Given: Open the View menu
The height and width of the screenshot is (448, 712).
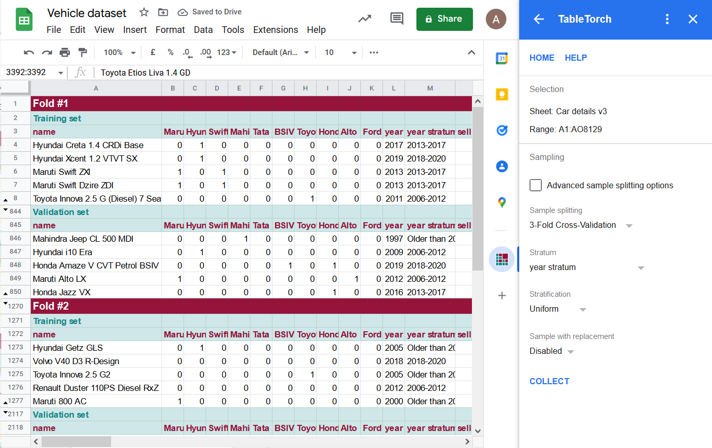Looking at the screenshot, I should tap(104, 30).
